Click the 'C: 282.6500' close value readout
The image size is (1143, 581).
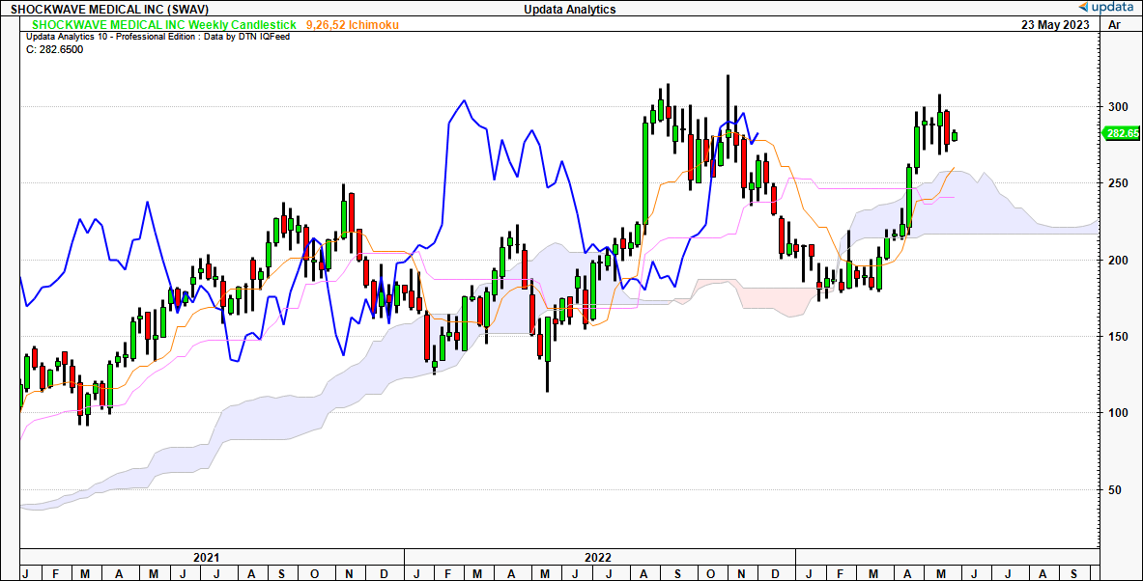[55, 49]
